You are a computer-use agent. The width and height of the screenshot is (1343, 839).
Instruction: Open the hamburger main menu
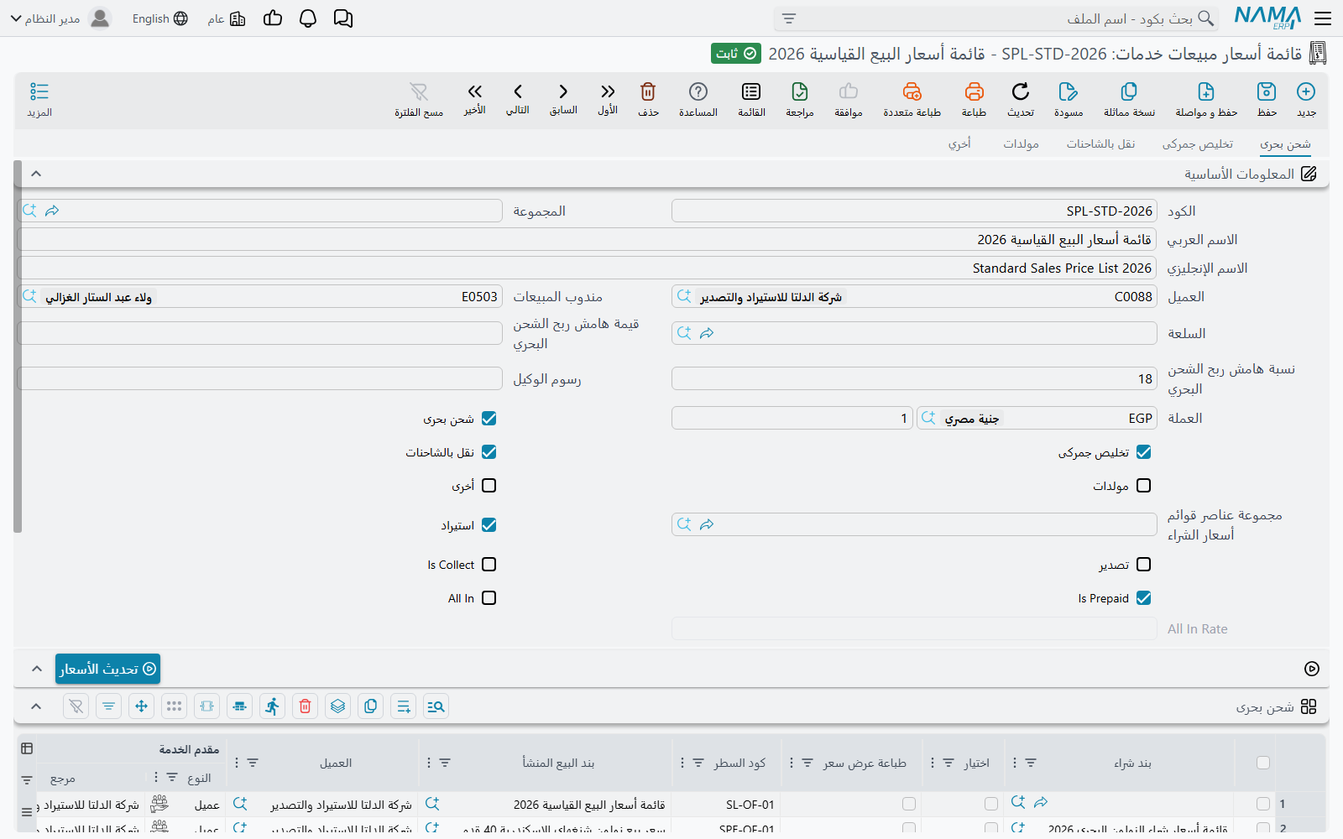click(1323, 18)
